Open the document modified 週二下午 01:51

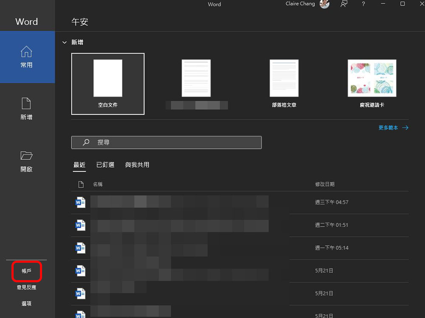click(240, 225)
